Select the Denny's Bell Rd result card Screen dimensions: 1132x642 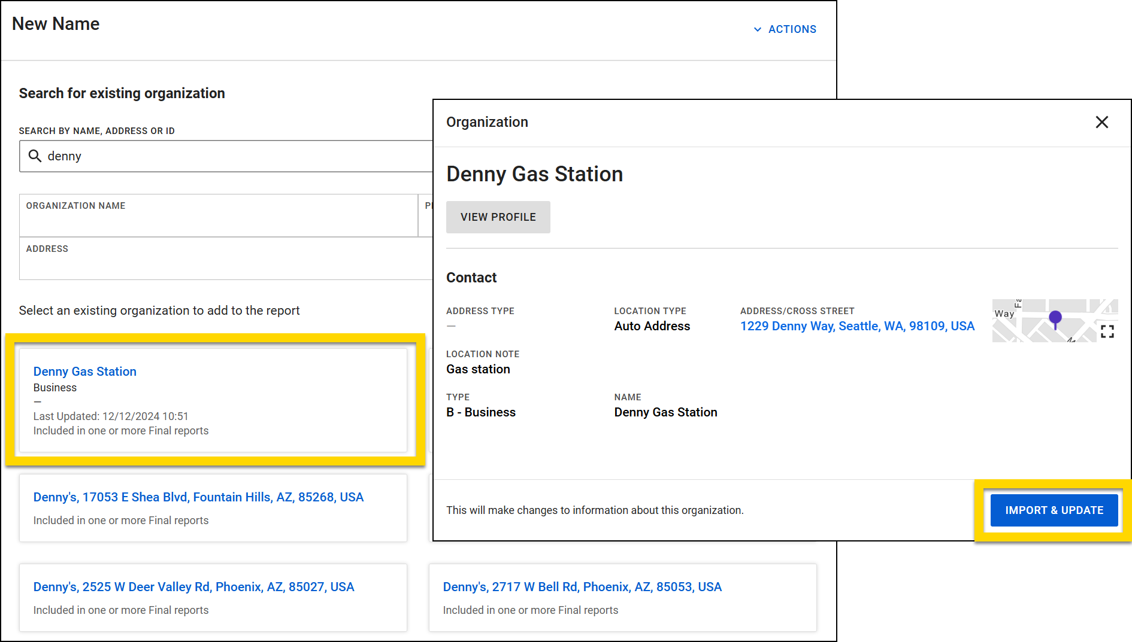622,597
